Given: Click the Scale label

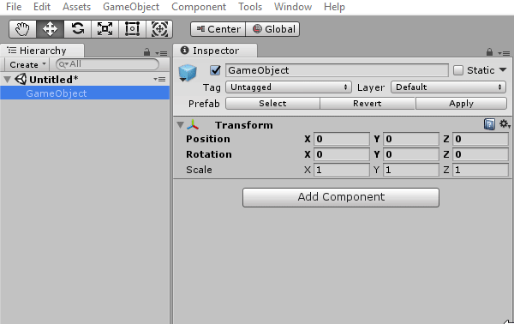Looking at the screenshot, I should (199, 170).
